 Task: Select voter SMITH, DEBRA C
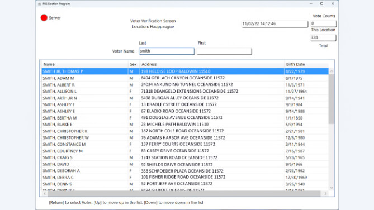185,178
